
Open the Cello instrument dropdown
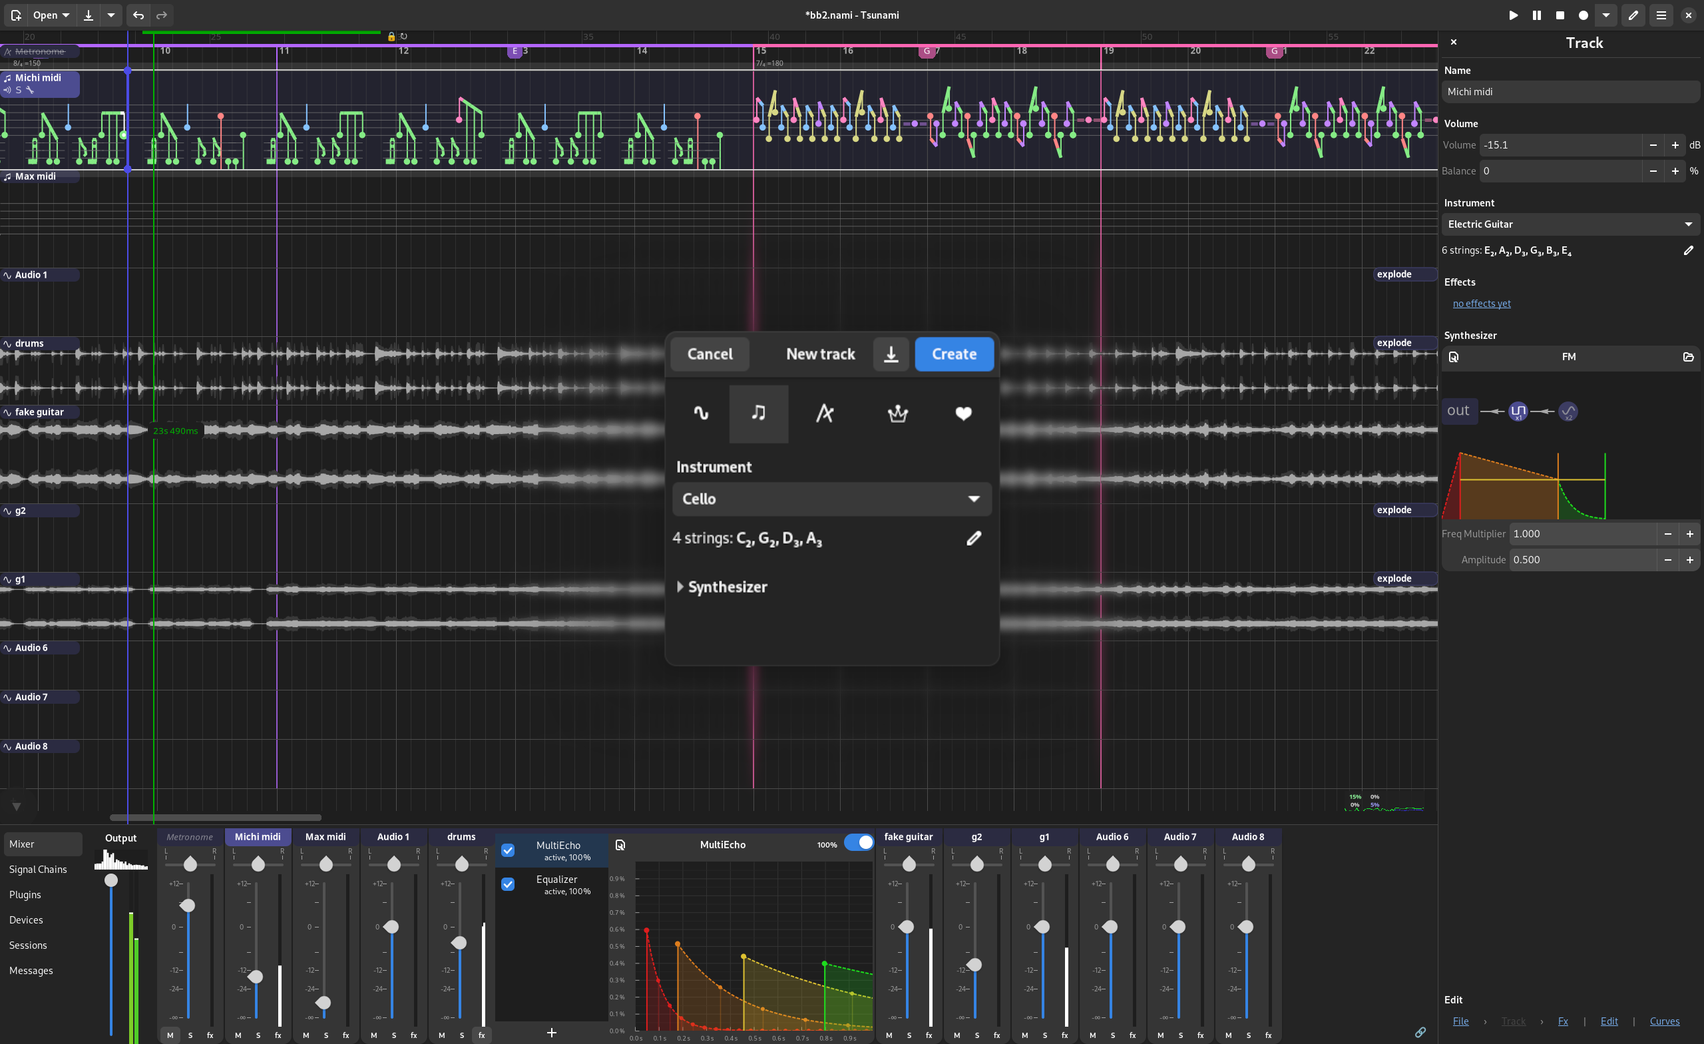tap(831, 499)
